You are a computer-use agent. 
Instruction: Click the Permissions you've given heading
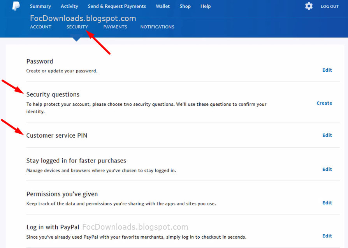(62, 194)
